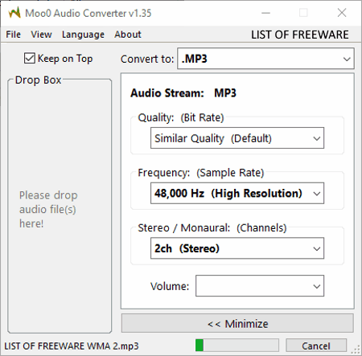Minimize the window using the title bar icon
This screenshot has height=356, width=362.
[265, 13]
